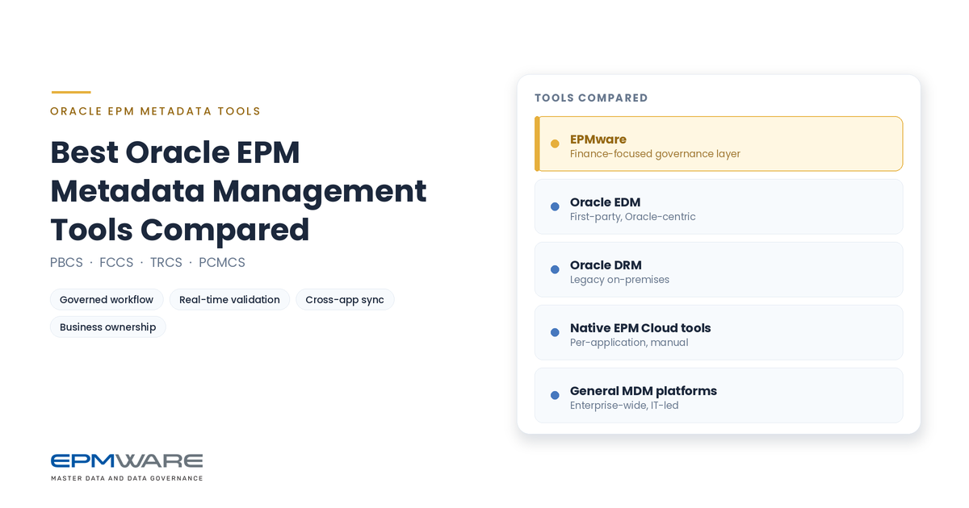Click the EPMware logo

tap(127, 467)
